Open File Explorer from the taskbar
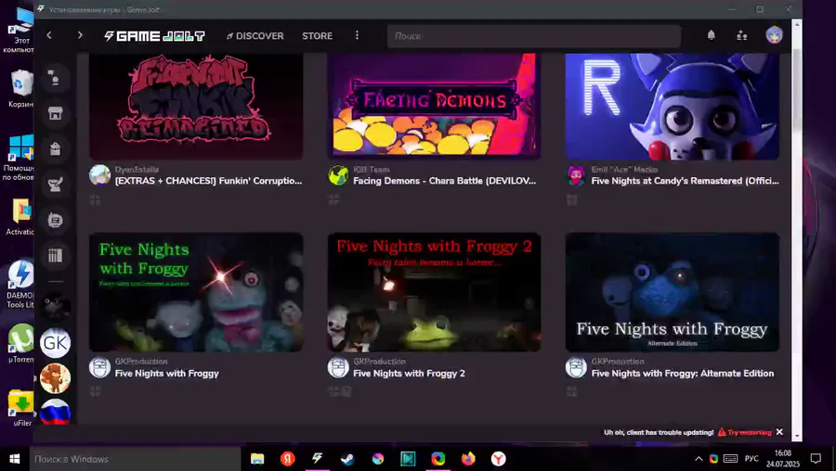This screenshot has width=836, height=471. [257, 459]
